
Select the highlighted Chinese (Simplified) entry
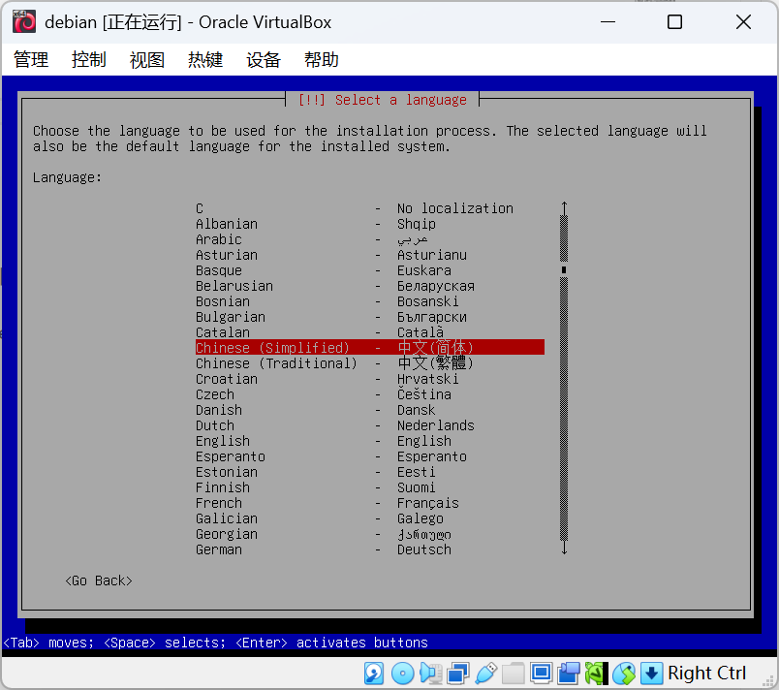(370, 348)
